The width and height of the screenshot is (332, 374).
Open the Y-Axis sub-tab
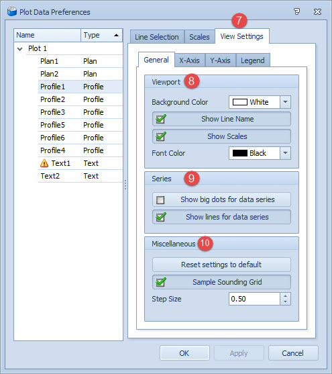(x=220, y=60)
